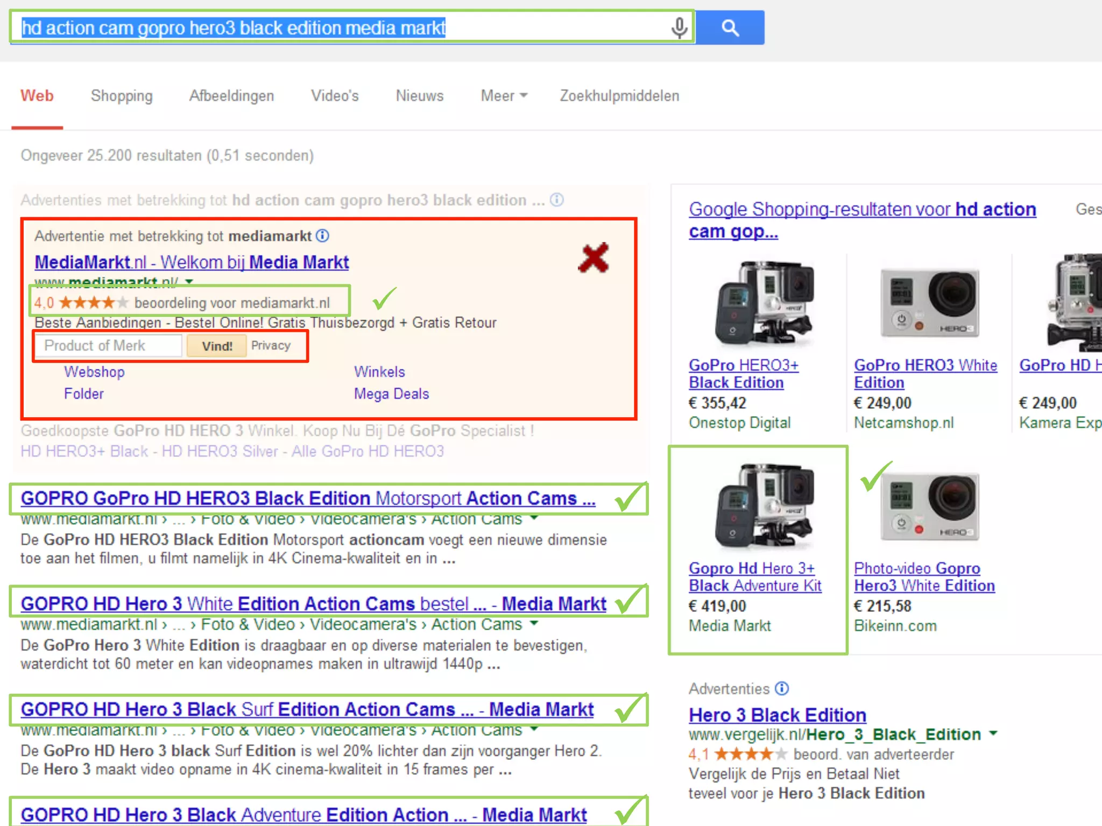Switch to the Shopping tab
Viewport: 1102px width, 826px height.
pos(122,96)
